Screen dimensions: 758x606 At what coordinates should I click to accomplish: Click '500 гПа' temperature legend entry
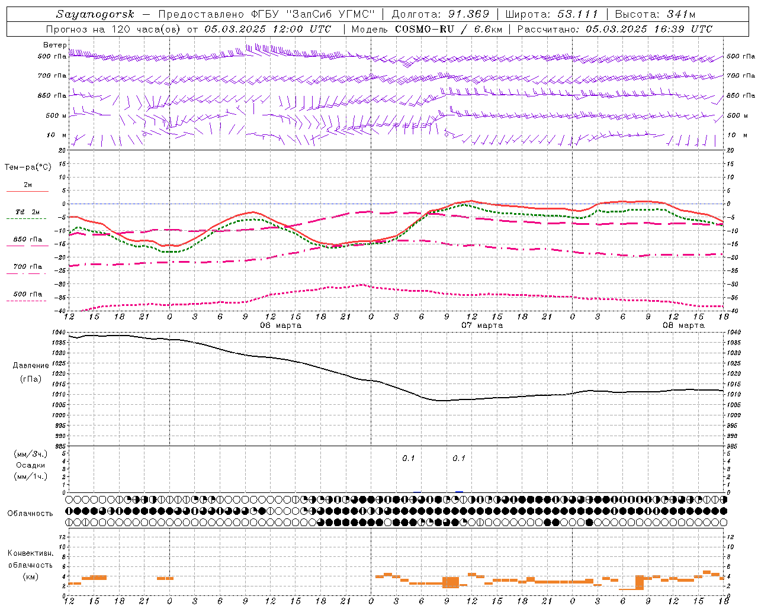(x=28, y=294)
